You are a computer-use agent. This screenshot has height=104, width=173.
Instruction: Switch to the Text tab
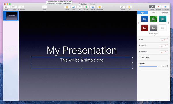point(154,13)
